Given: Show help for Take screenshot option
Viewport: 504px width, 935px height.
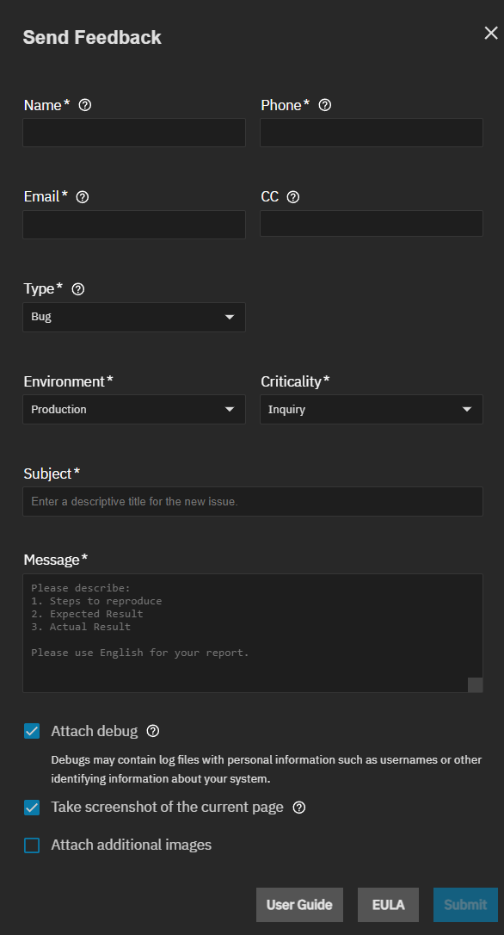Looking at the screenshot, I should (x=299, y=808).
